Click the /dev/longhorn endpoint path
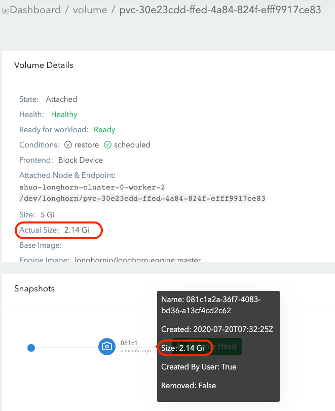Viewport: 335px width, 411px height. (x=142, y=198)
